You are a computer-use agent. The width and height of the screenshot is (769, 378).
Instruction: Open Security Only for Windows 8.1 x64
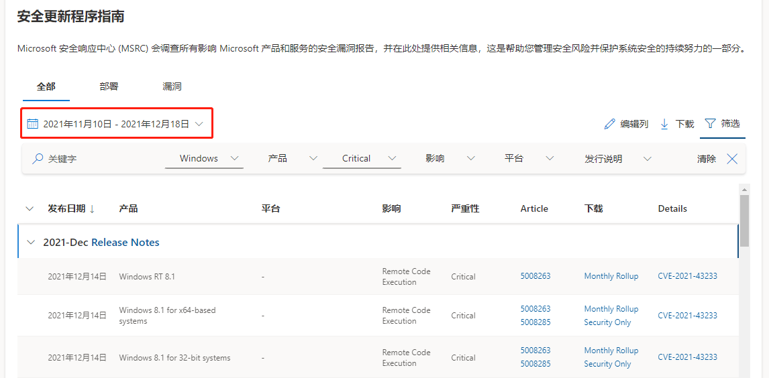tap(608, 322)
